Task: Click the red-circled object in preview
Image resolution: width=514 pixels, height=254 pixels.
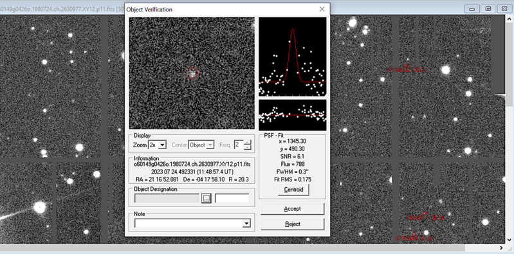Action: click(192, 73)
